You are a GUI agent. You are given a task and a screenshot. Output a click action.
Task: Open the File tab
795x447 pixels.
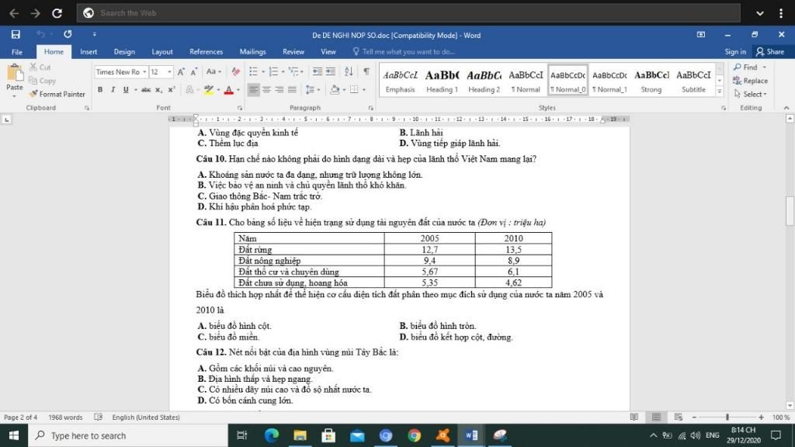coord(17,52)
